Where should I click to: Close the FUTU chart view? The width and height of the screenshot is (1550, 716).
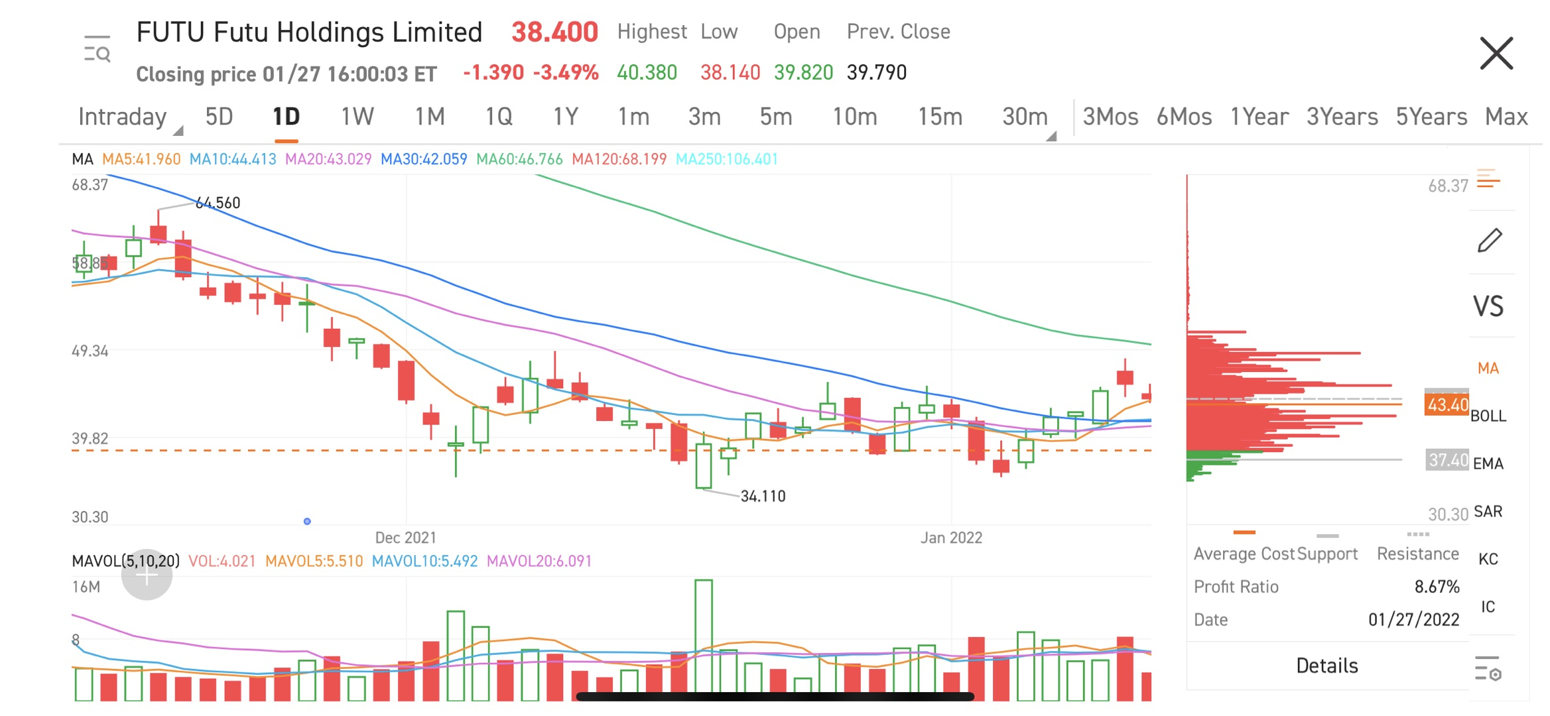pyautogui.click(x=1496, y=53)
